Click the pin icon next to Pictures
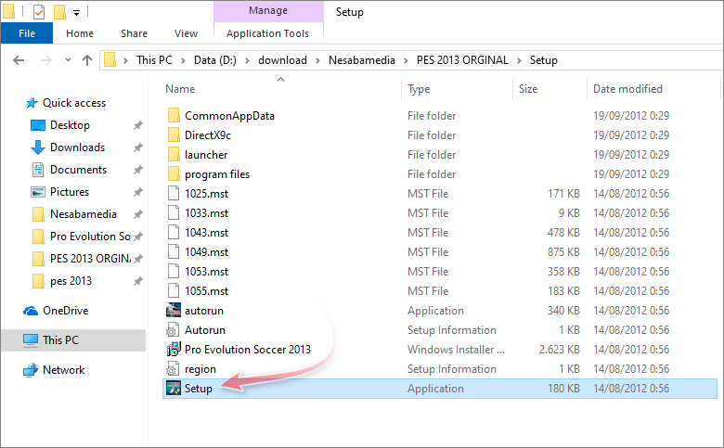724x448 pixels. [x=138, y=191]
